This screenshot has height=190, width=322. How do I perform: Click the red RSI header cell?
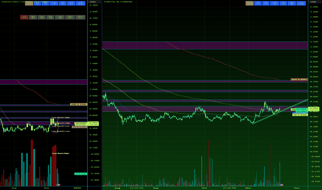(x=25, y=17)
